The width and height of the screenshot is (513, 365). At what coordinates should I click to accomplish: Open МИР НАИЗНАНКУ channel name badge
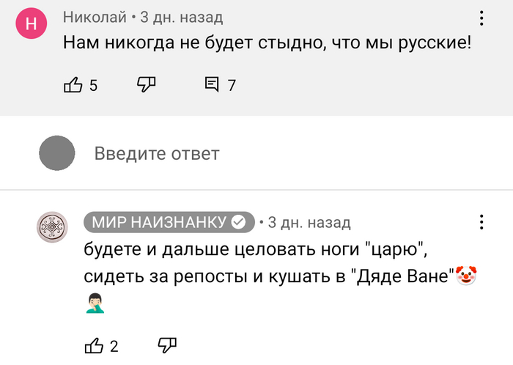pos(160,222)
